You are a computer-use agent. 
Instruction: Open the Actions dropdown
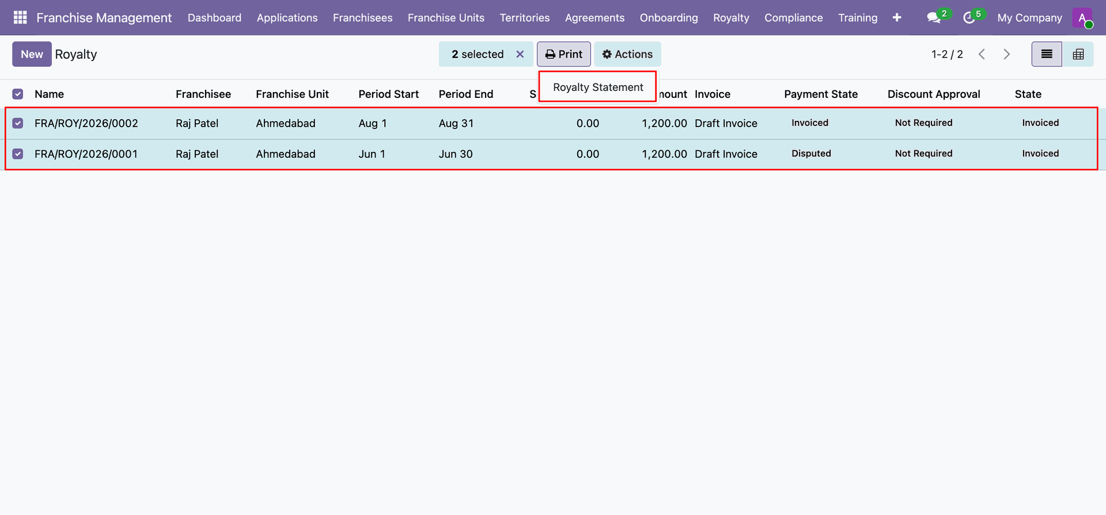click(x=627, y=54)
